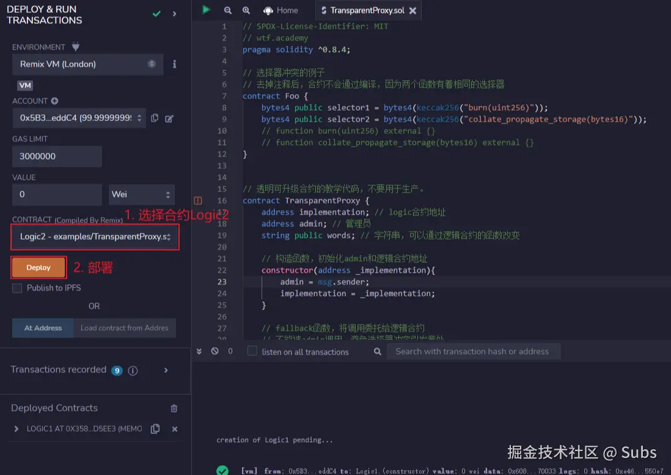Screen dimensions: 671x475
Task: Enable Publish to IPFS checkbox
Action: 17,288
